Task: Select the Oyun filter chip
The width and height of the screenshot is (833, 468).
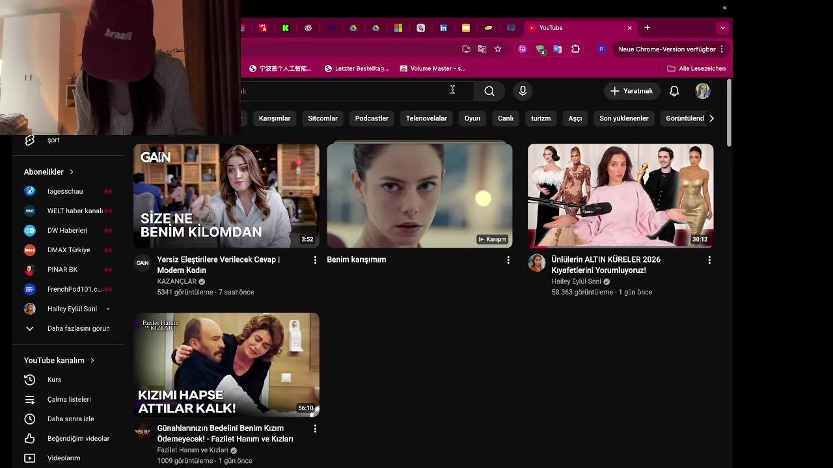Action: (472, 118)
